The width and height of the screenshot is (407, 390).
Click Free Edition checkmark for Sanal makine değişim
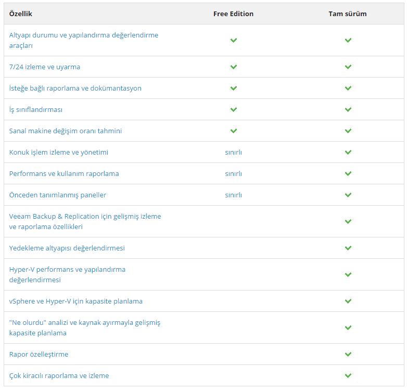pos(233,131)
